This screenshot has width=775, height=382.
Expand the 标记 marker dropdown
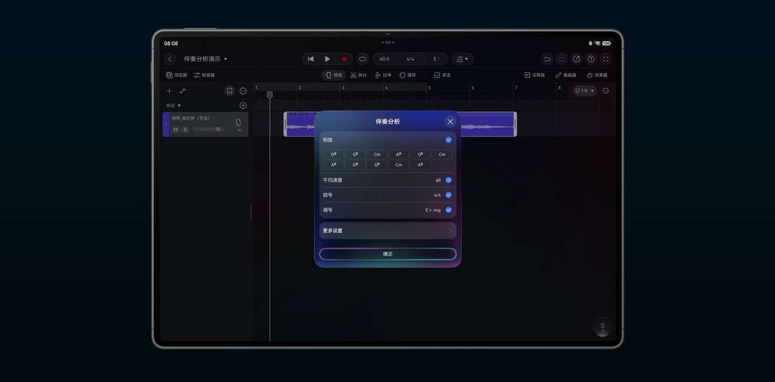coord(173,106)
